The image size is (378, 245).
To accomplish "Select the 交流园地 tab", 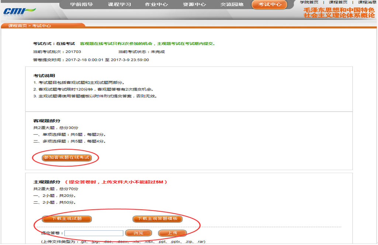I will 232,4.
